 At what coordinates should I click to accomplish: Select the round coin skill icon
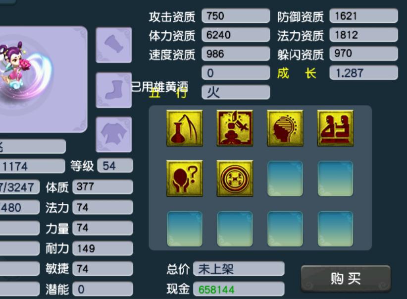(235, 179)
